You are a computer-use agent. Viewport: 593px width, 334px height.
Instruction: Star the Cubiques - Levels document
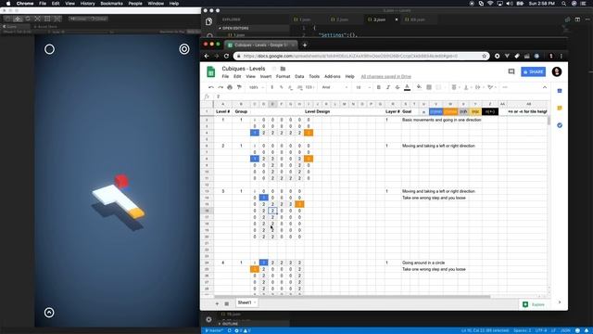pyautogui.click(x=274, y=69)
